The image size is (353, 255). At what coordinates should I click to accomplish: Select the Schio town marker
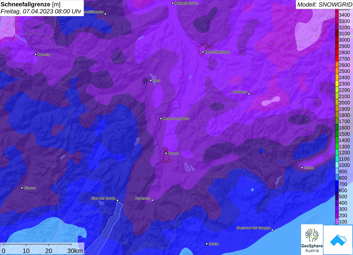tap(207, 244)
